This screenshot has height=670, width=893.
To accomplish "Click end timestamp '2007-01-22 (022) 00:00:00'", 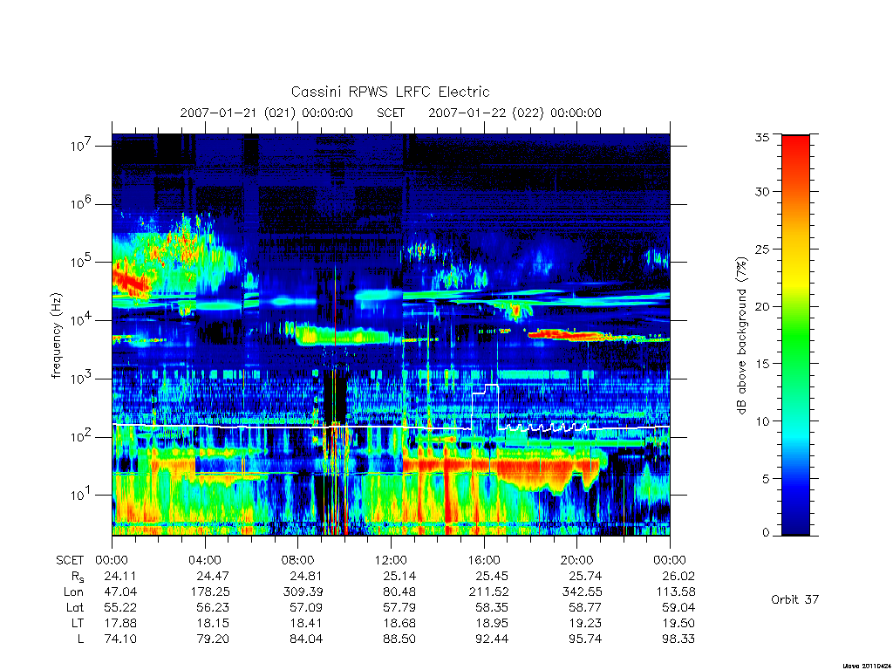I will coord(515,113).
